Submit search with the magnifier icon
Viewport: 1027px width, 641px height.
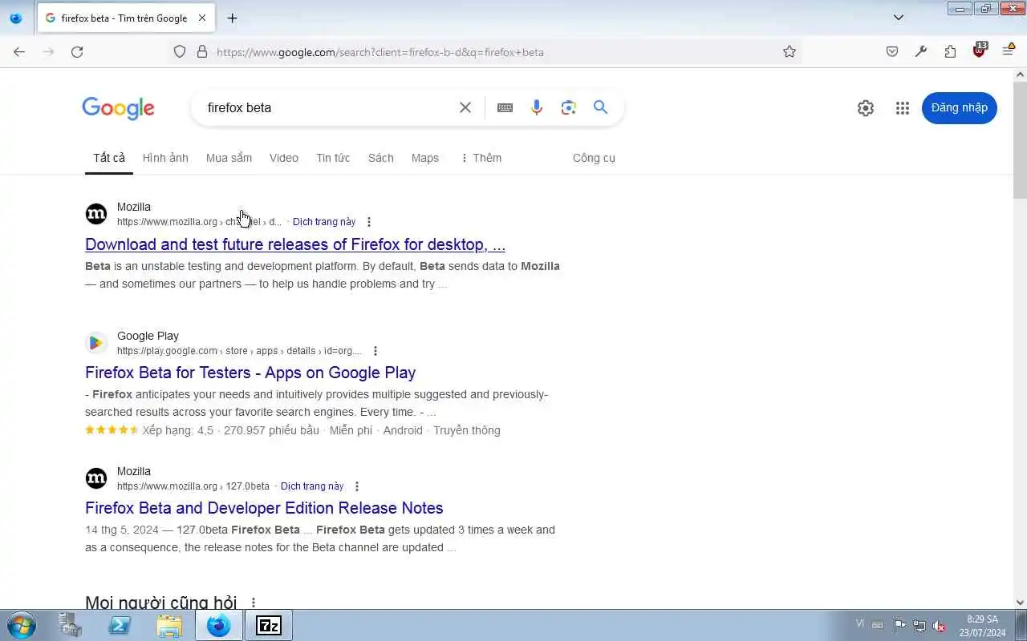pyautogui.click(x=601, y=107)
